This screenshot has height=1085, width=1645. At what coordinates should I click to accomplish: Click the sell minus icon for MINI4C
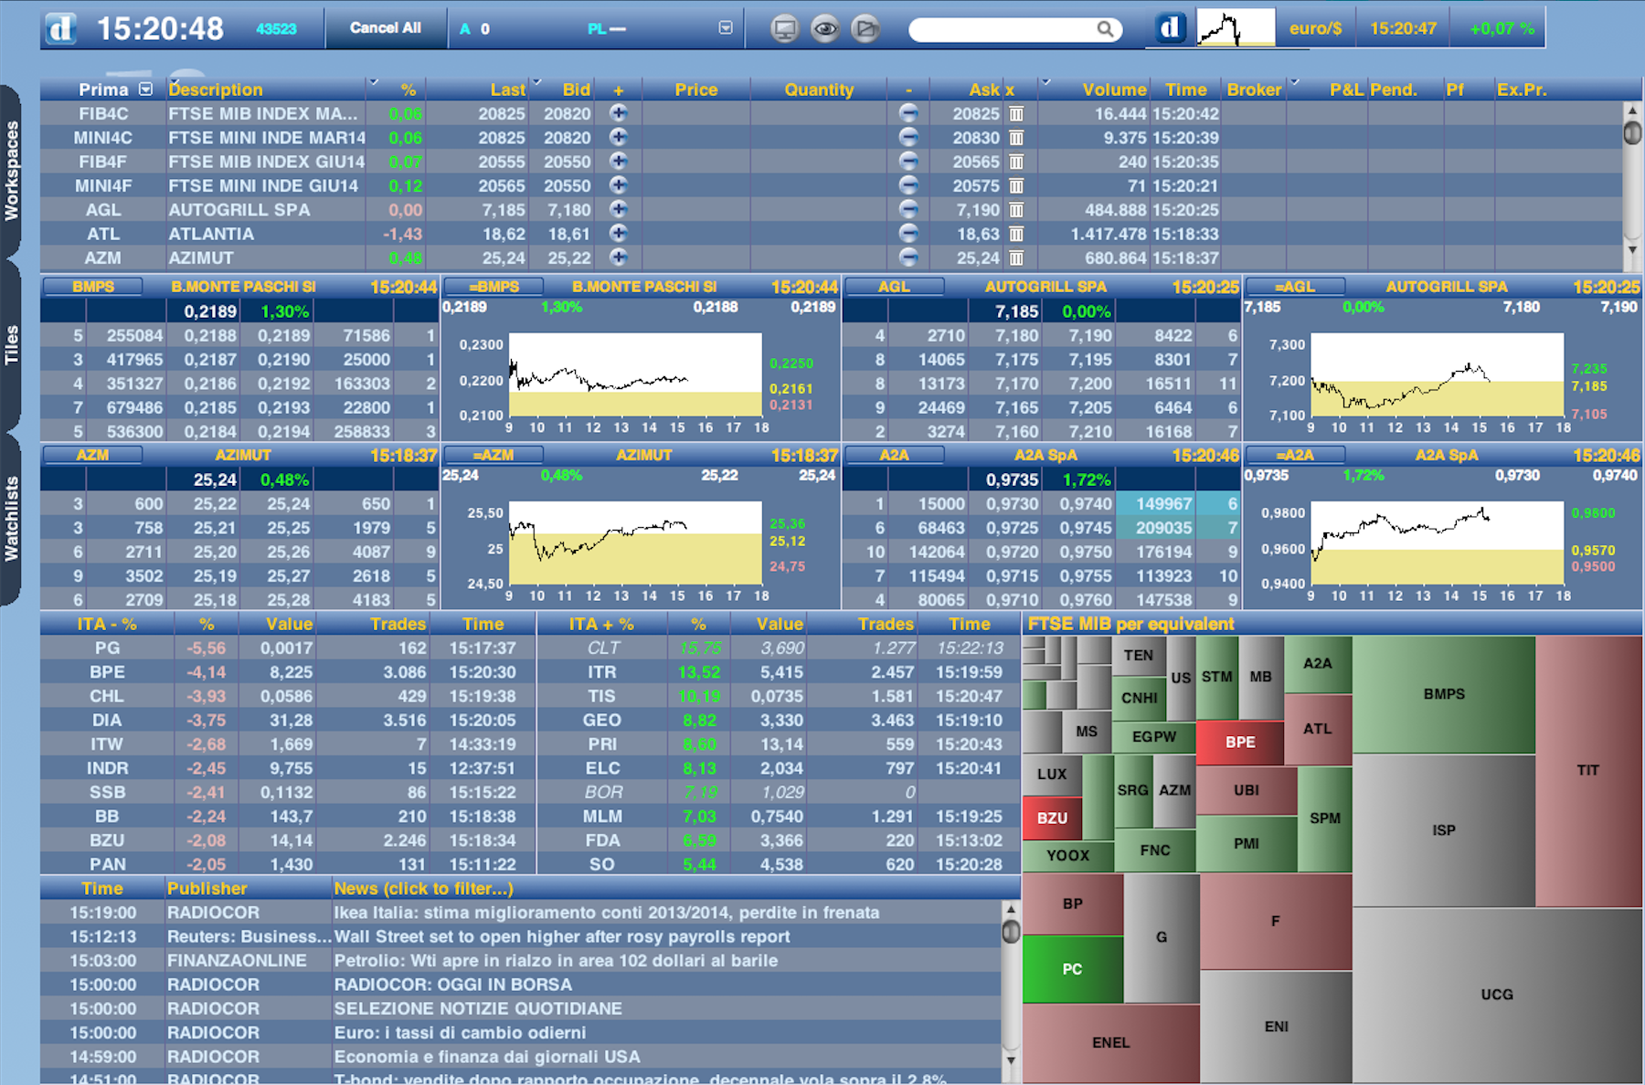pos(908,137)
